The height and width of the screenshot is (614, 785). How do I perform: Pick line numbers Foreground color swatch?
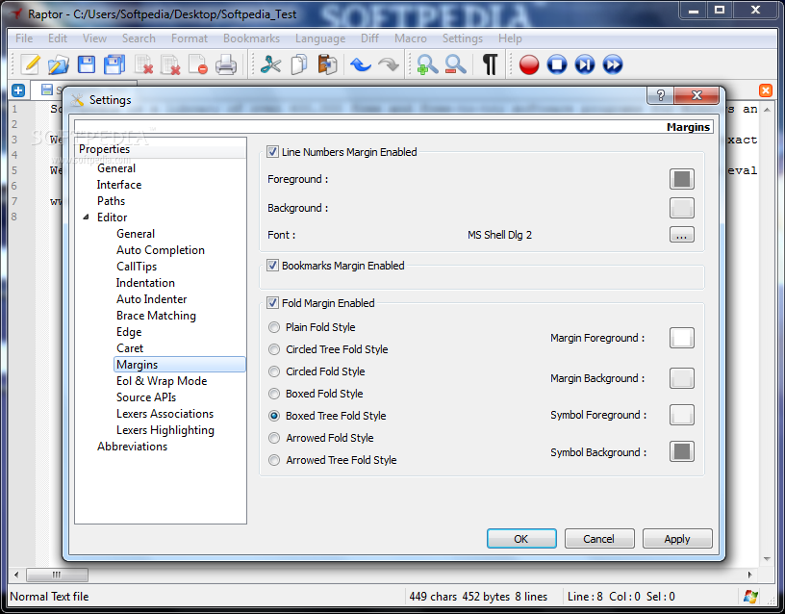tap(682, 179)
